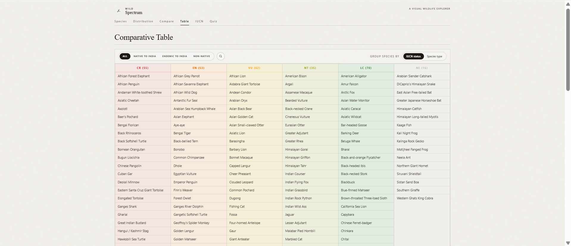Select Northern Giant Hornet cell

point(422,166)
